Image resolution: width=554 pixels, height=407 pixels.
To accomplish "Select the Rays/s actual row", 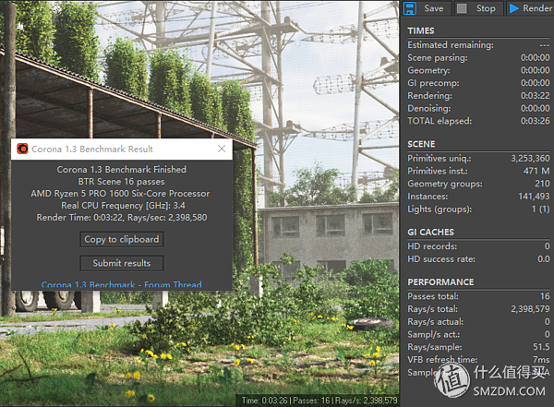I will [478, 322].
